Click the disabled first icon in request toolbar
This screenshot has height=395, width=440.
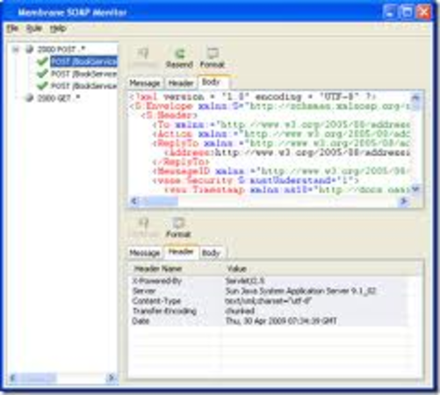pos(144,54)
